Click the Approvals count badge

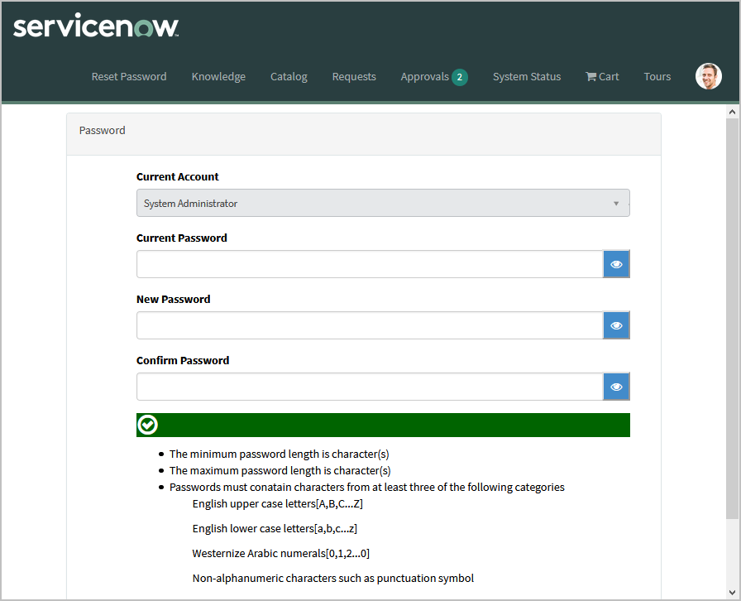click(x=460, y=77)
